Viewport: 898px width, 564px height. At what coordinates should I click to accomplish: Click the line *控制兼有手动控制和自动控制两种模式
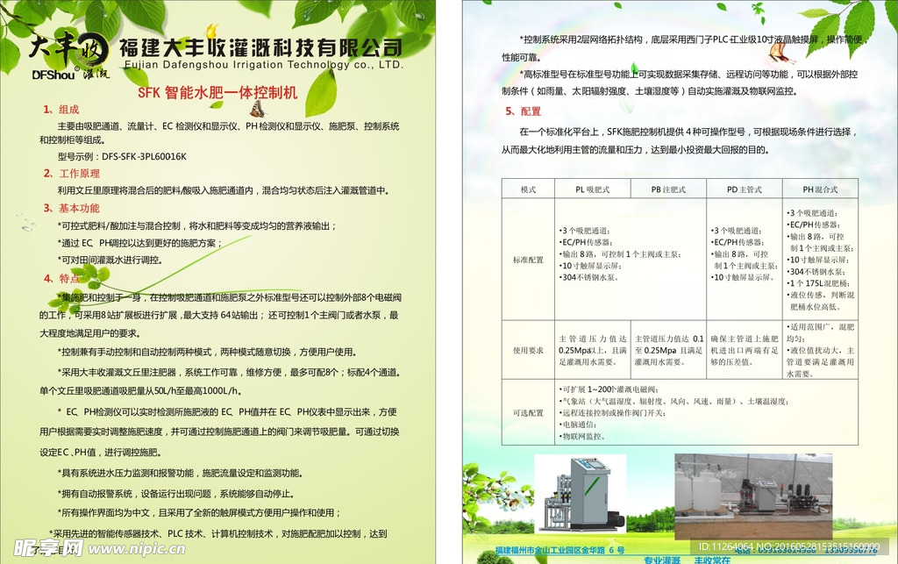(x=208, y=352)
